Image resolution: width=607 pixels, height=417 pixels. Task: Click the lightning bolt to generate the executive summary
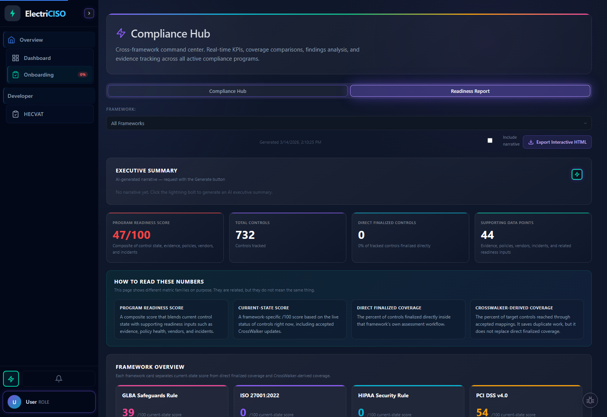[577, 174]
